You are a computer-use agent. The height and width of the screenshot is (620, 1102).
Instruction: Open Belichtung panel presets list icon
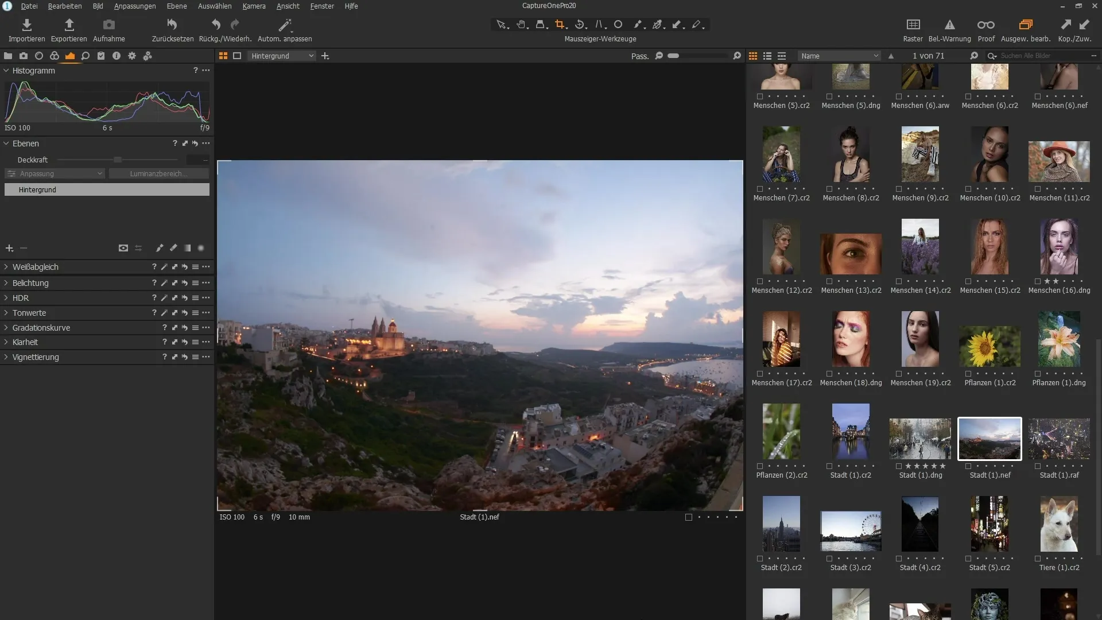click(x=195, y=283)
